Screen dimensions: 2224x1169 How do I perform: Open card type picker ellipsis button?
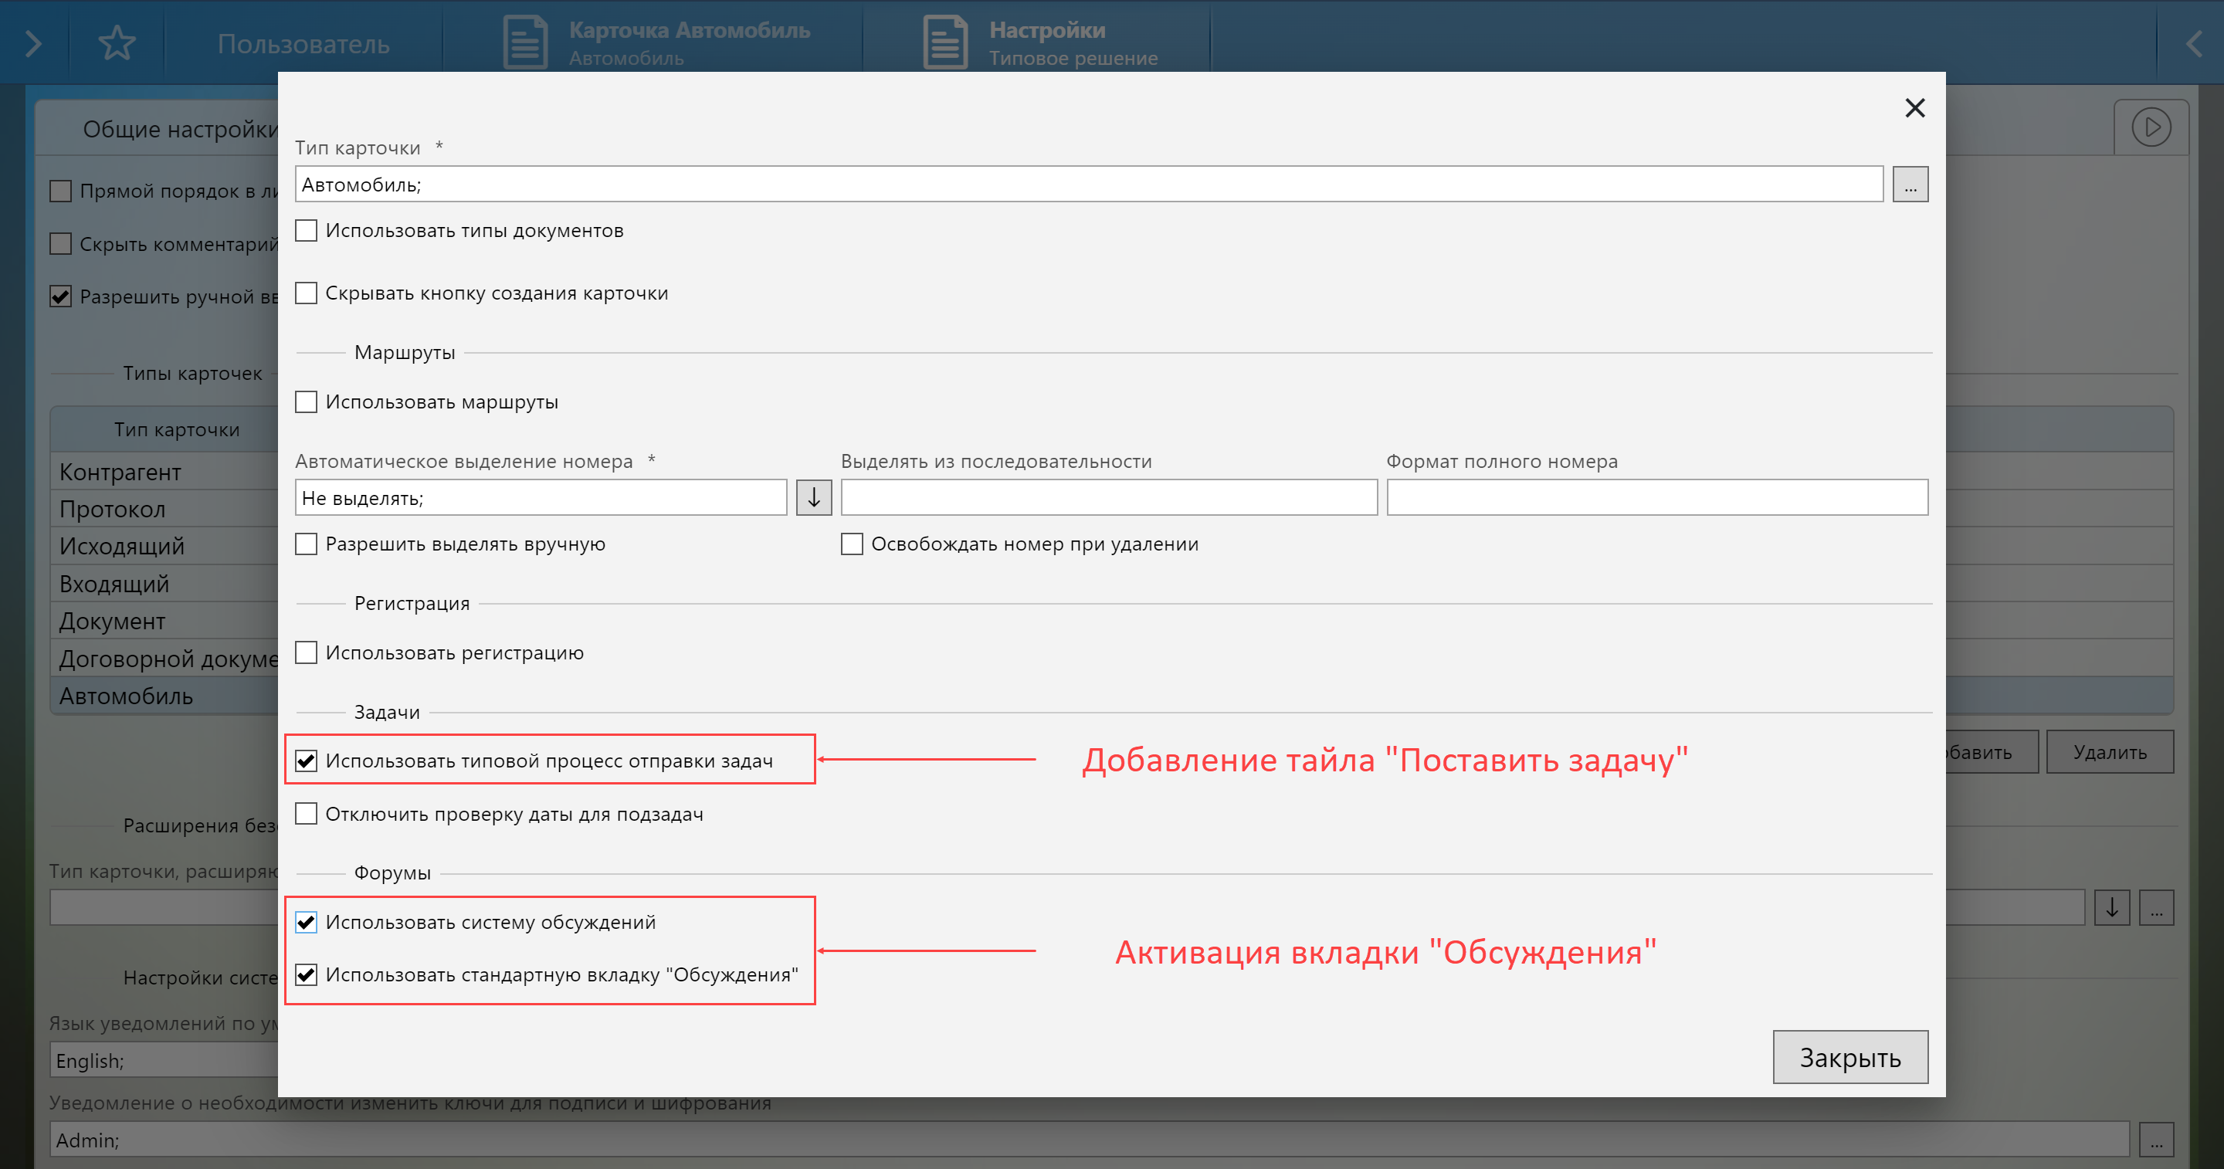(1910, 185)
